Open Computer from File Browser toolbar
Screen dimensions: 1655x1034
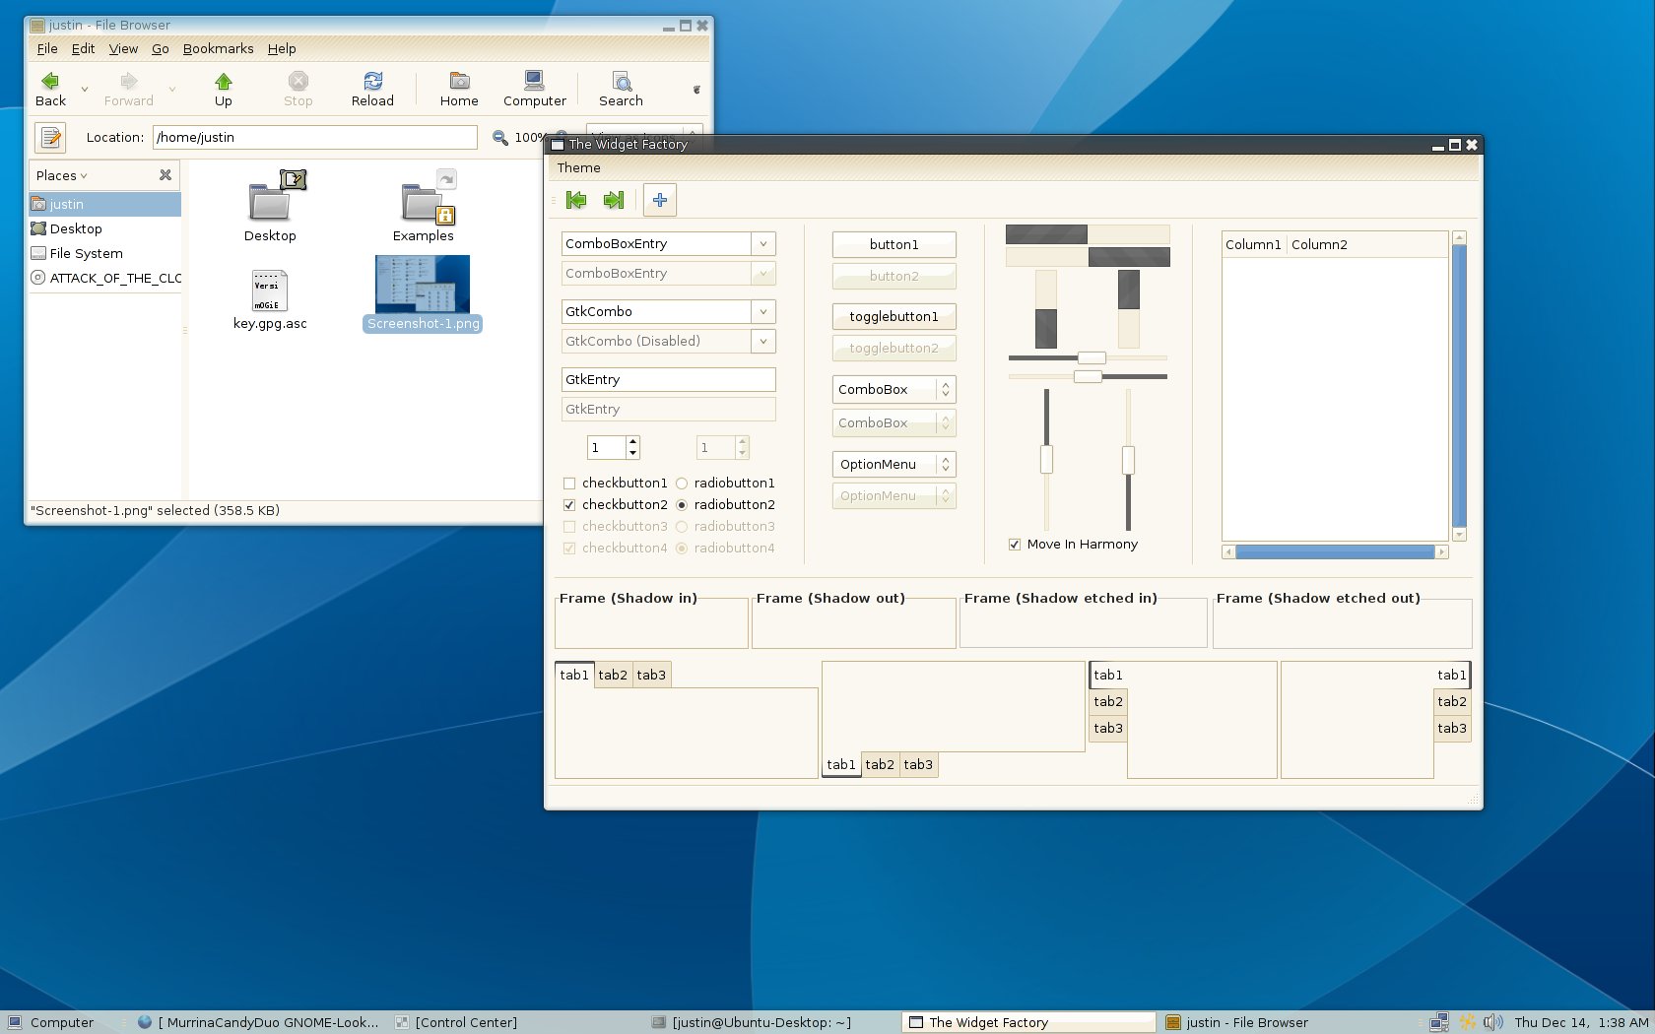pyautogui.click(x=535, y=89)
